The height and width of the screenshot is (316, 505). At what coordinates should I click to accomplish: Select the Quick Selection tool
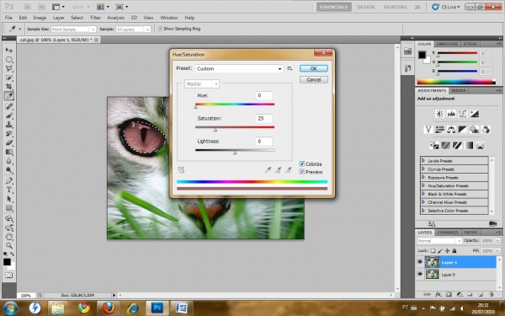click(9, 78)
